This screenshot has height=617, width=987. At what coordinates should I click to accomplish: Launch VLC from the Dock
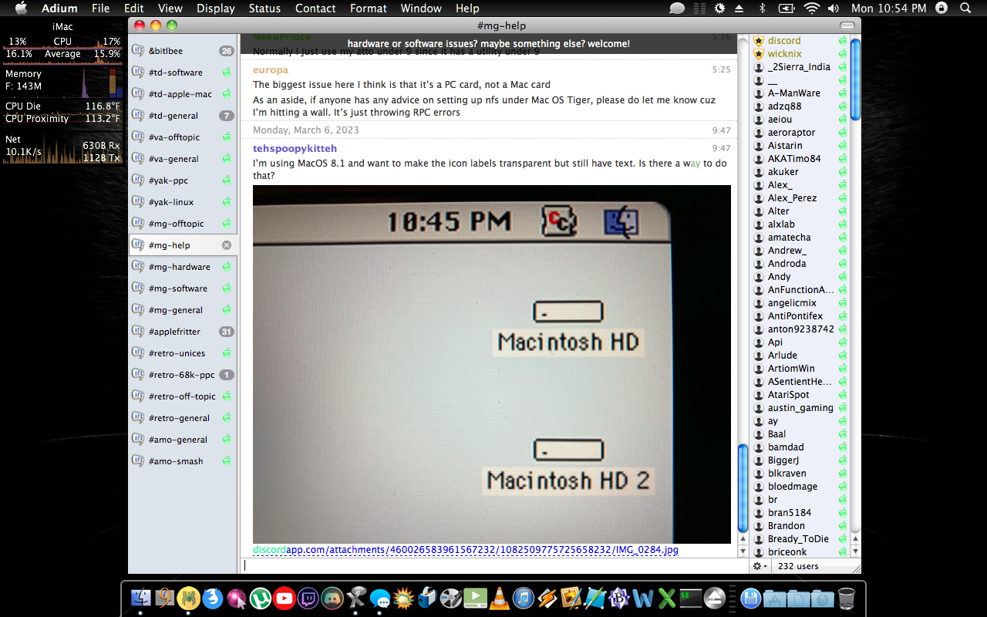pos(500,598)
